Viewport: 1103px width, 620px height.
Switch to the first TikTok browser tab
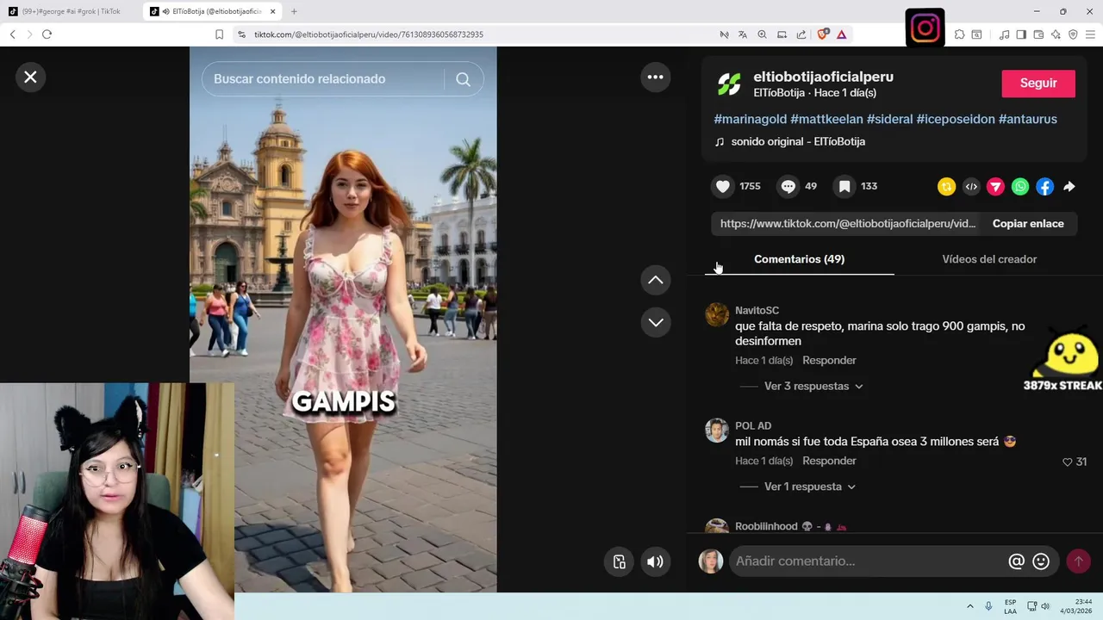[x=71, y=11]
